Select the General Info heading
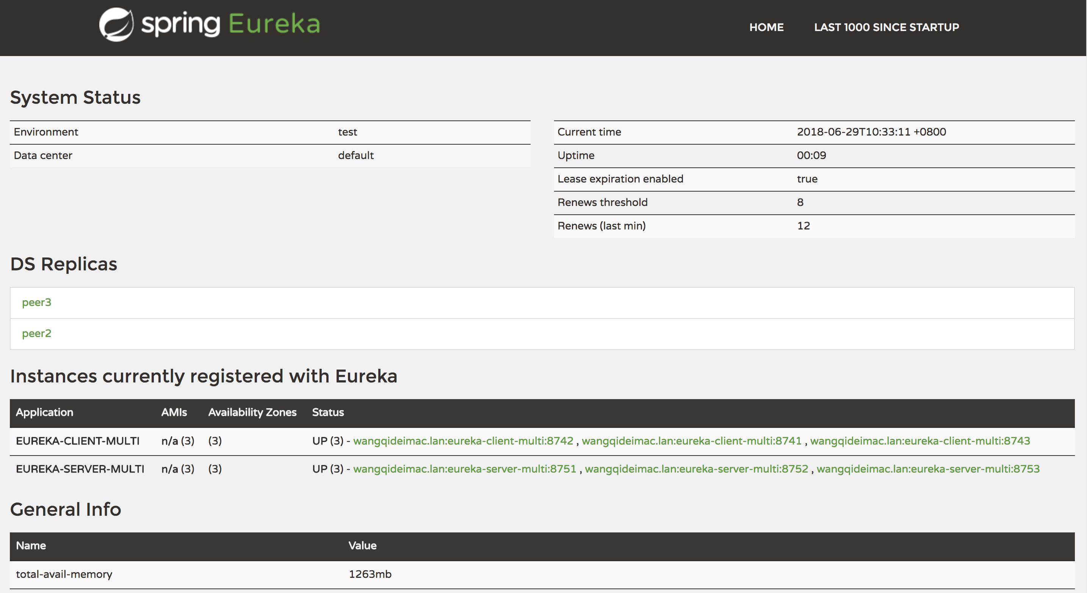1087x593 pixels. [x=66, y=509]
